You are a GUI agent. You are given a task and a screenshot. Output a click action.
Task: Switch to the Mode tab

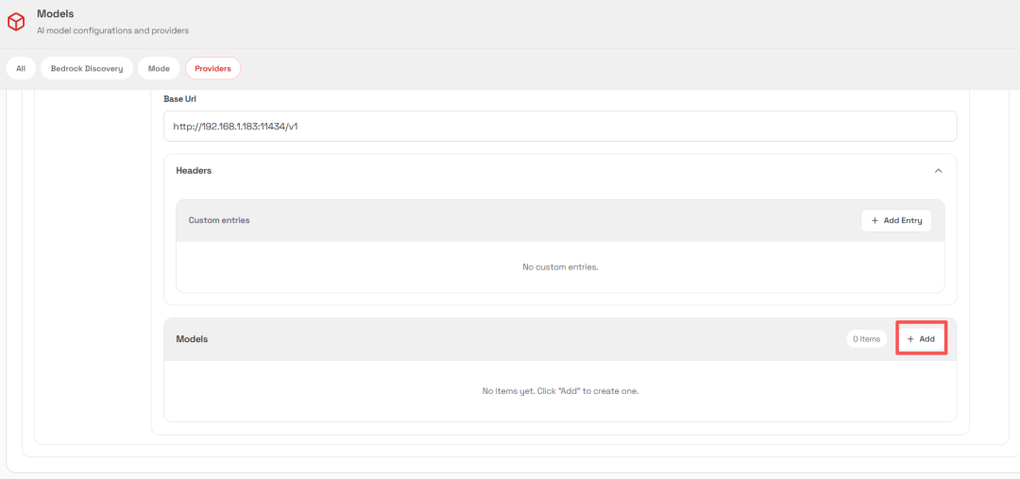(159, 68)
